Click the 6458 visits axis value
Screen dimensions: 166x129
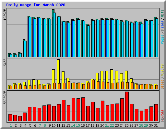tap(5, 63)
